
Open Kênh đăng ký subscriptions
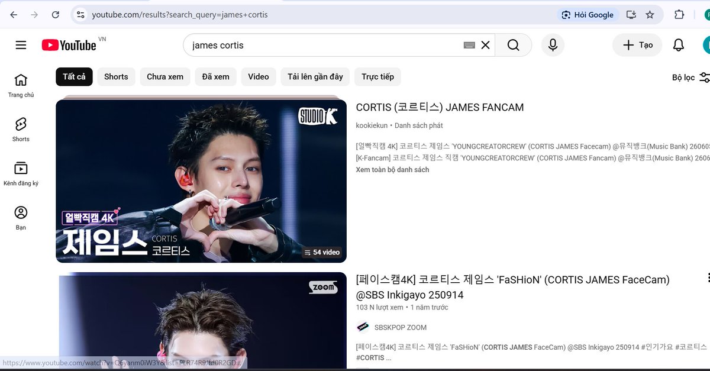21,174
